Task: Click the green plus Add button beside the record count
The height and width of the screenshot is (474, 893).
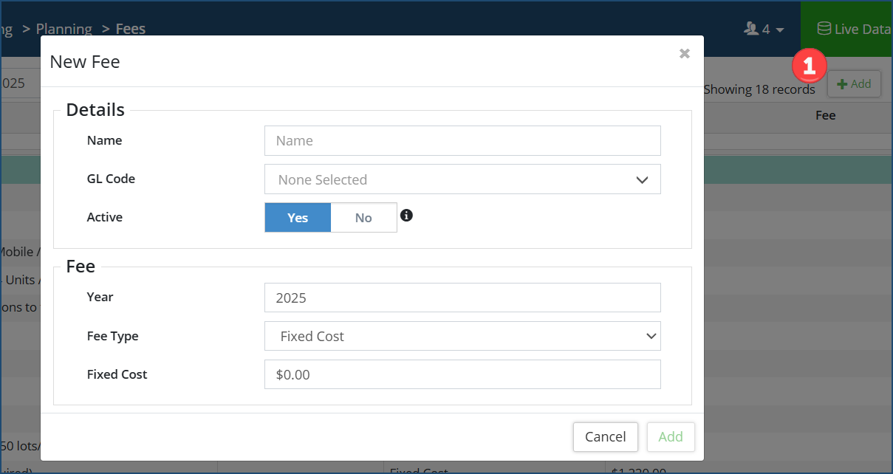Action: (854, 84)
